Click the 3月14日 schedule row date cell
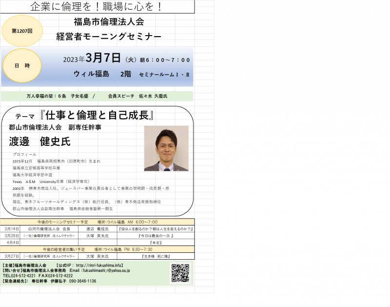Screen dimensions: 390x307 [x=11, y=228]
